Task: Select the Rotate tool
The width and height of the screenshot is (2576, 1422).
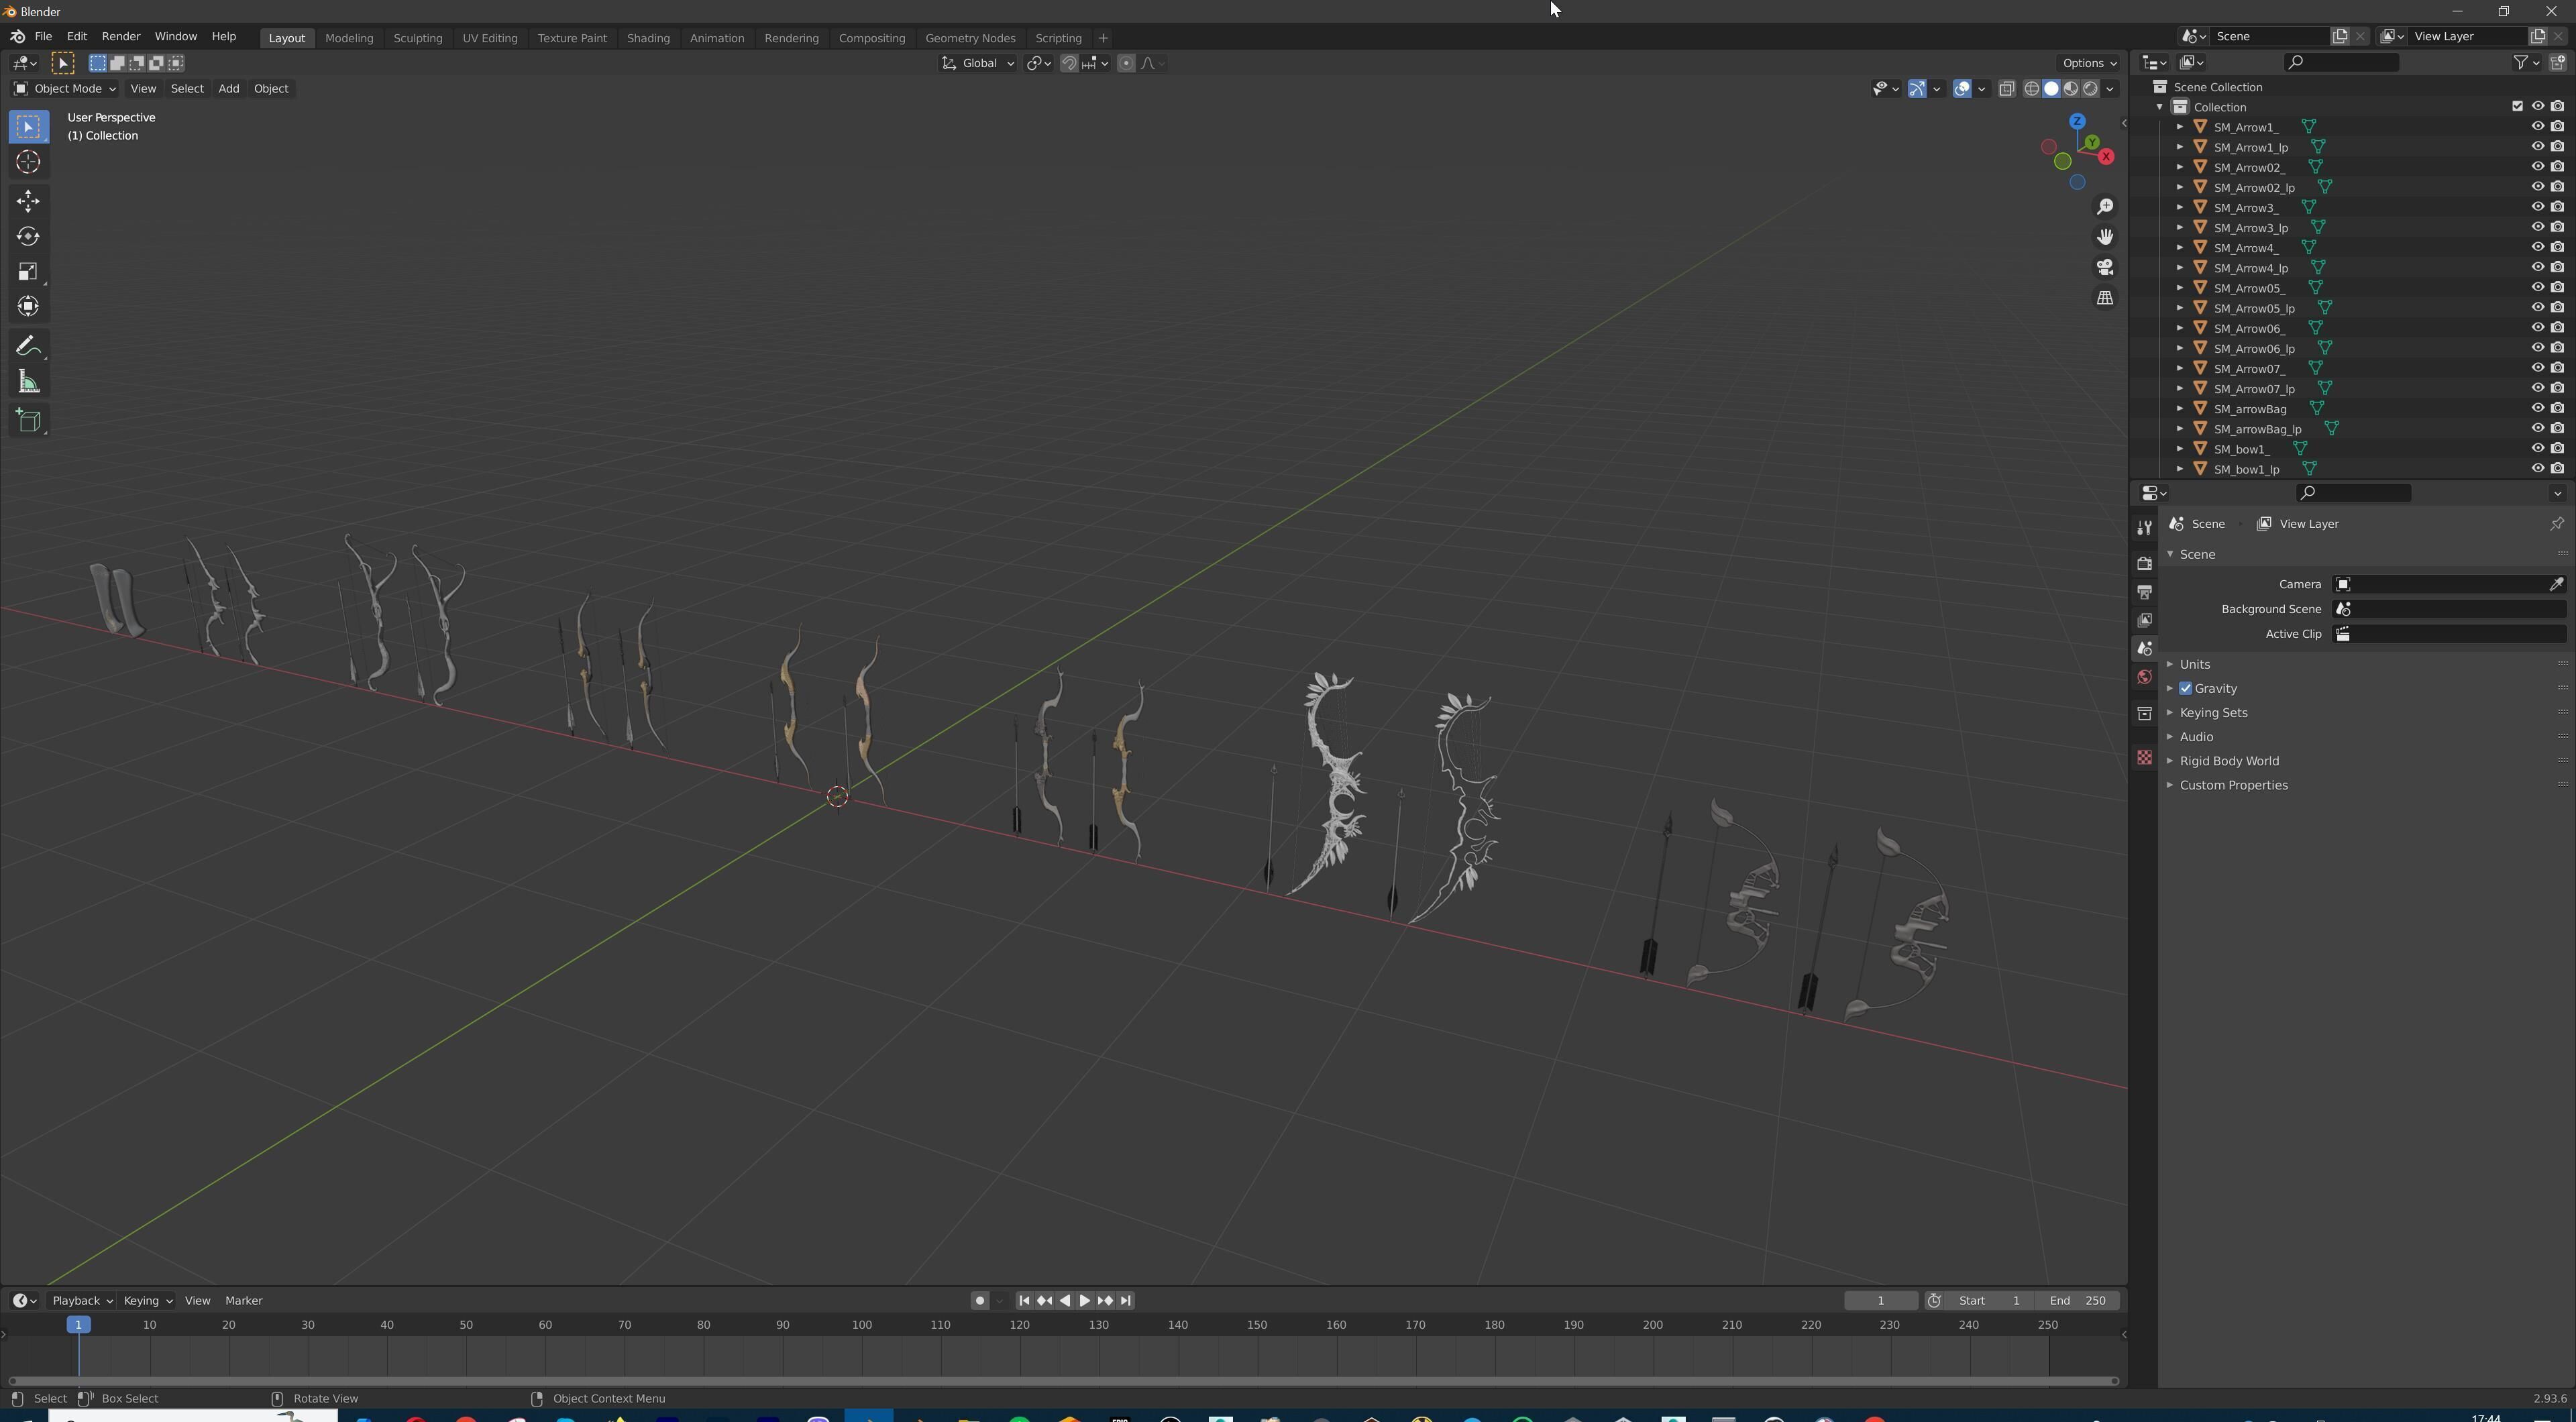Action: tap(28, 237)
